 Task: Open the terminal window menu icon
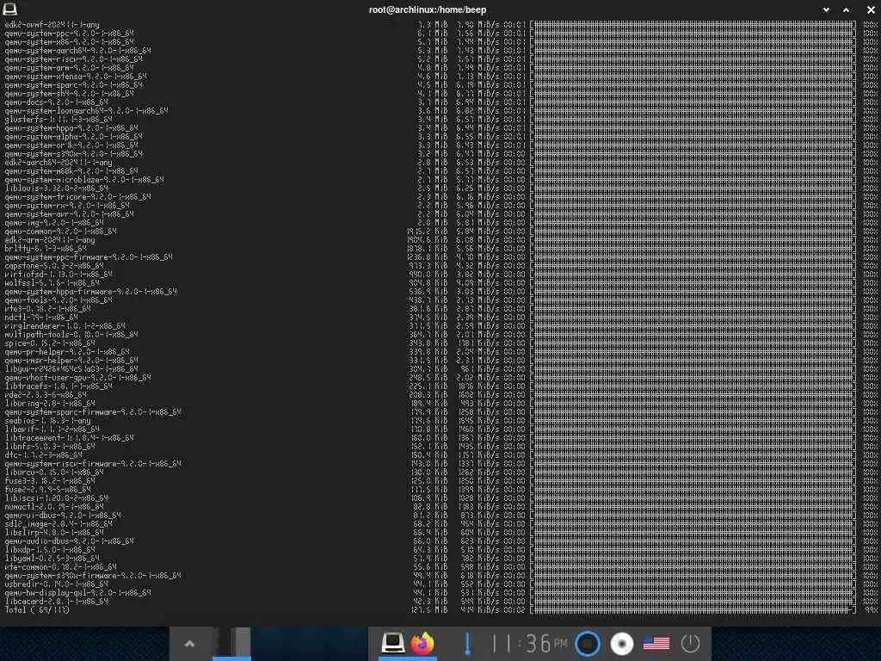coord(9,9)
